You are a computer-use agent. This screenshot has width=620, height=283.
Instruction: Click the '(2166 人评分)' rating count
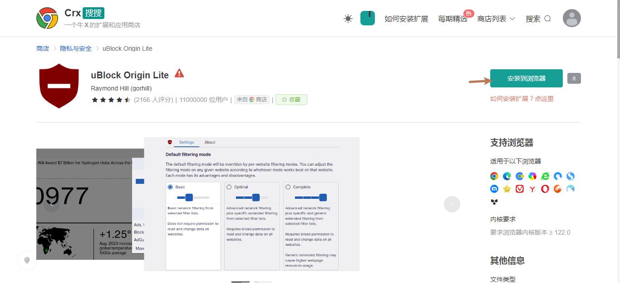pos(153,100)
